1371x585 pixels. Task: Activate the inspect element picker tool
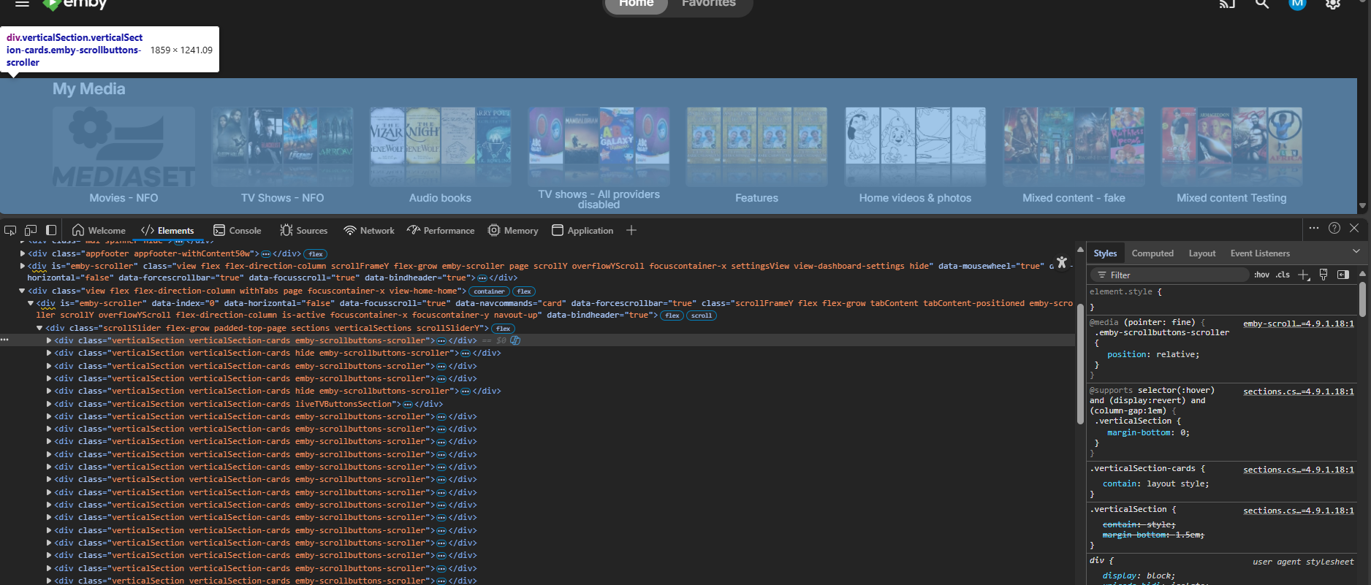10,230
